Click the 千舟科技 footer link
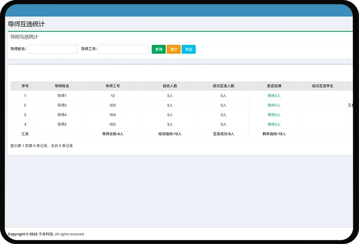 [46, 234]
